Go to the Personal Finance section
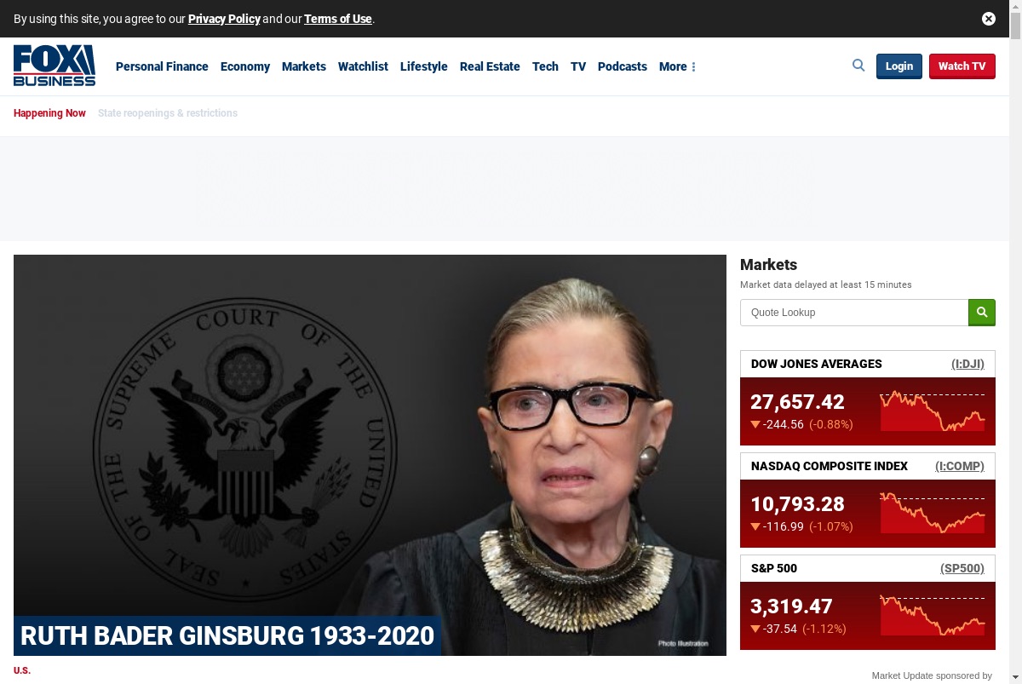This screenshot has height=684, width=1022. 162,66
